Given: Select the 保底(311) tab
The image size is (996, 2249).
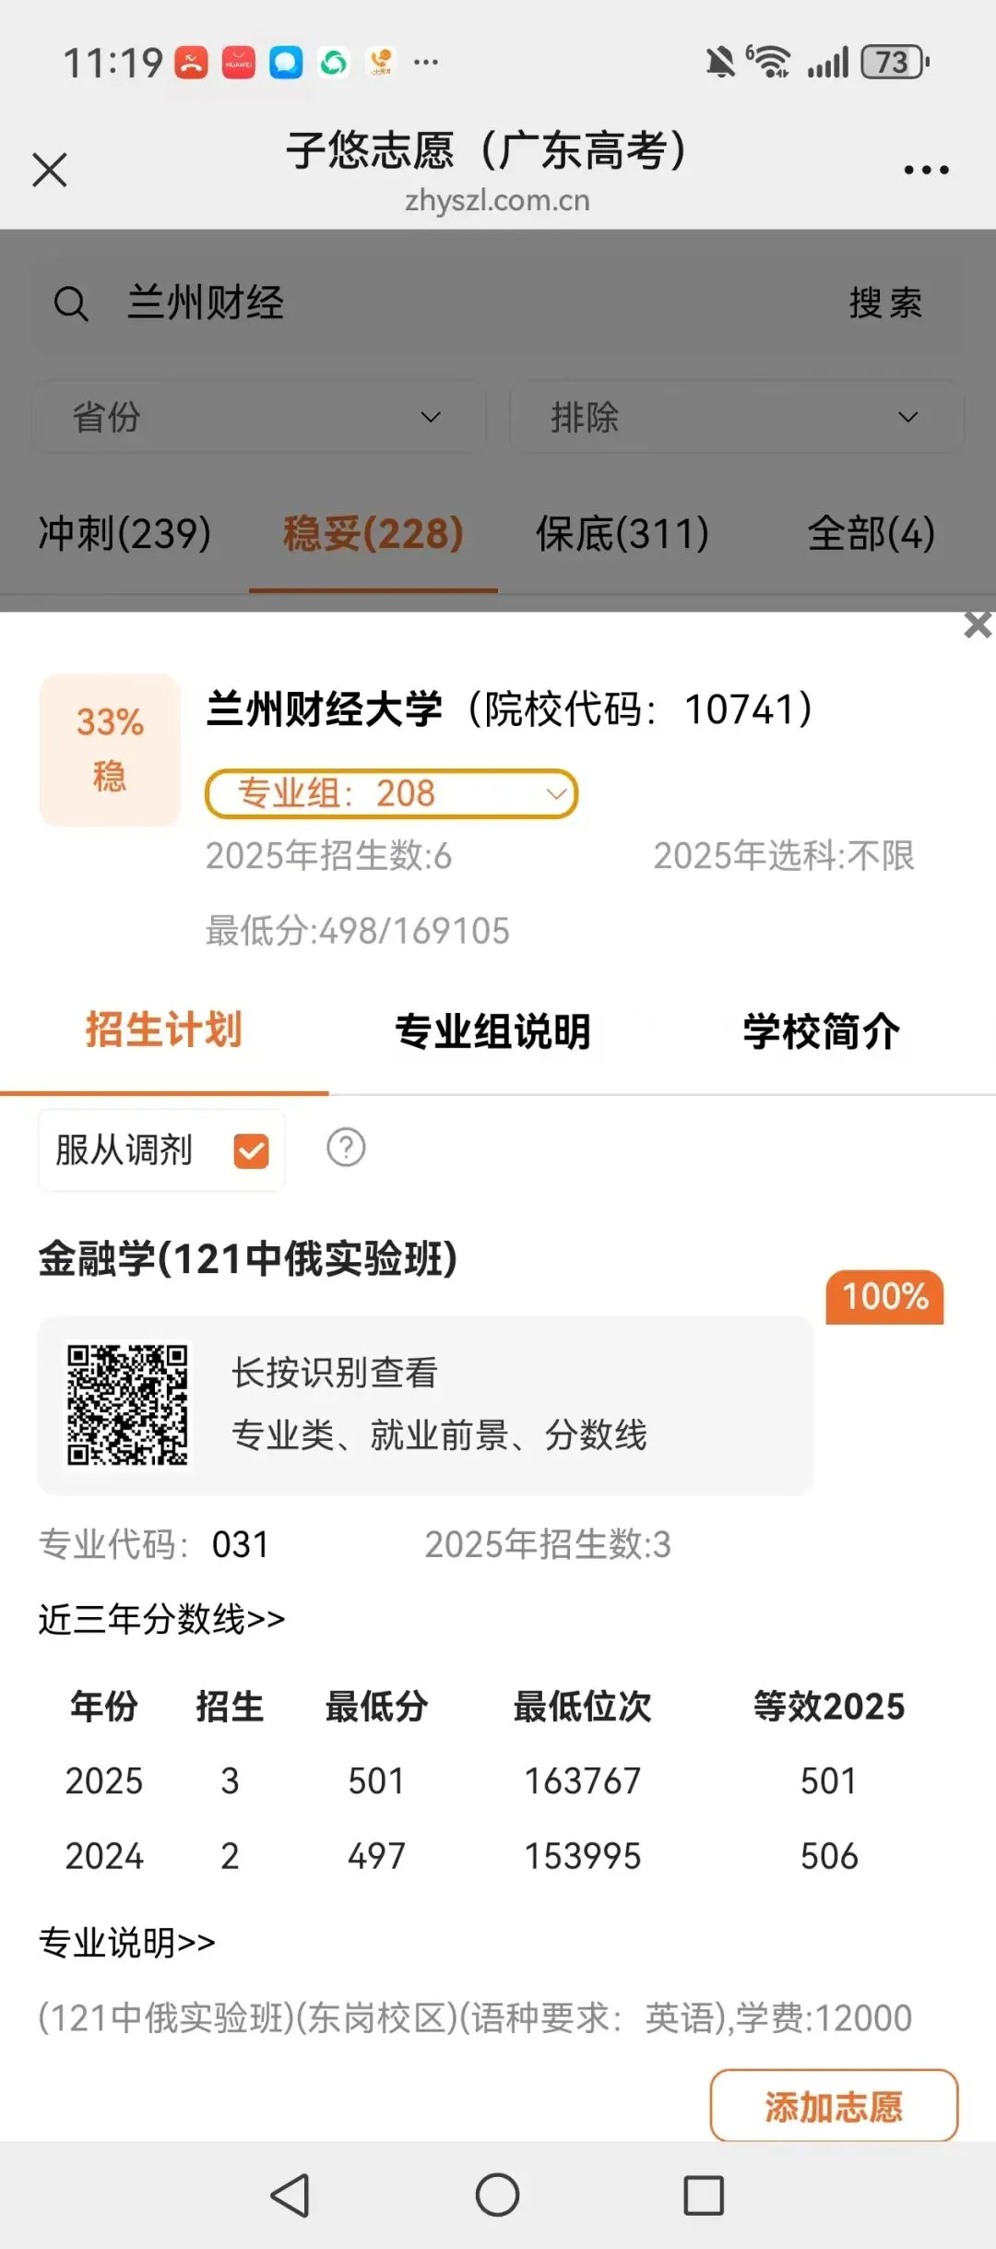Looking at the screenshot, I should coord(622,533).
